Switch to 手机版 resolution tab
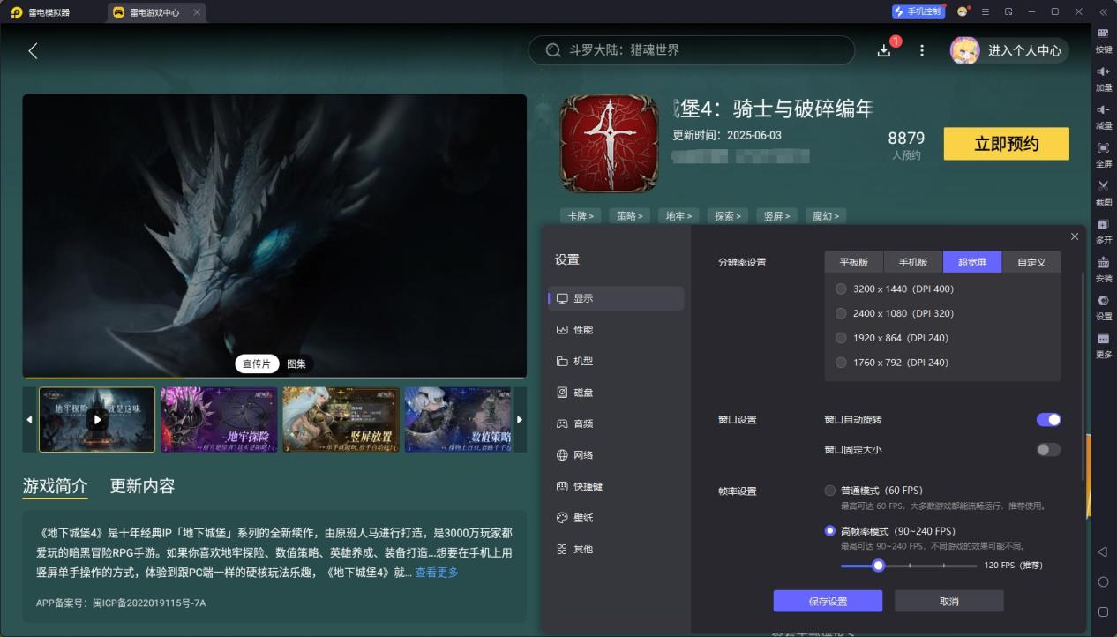1117x637 pixels. 913,262
